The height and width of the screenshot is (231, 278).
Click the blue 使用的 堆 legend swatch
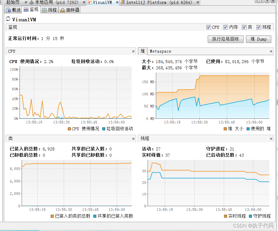pos(248,129)
